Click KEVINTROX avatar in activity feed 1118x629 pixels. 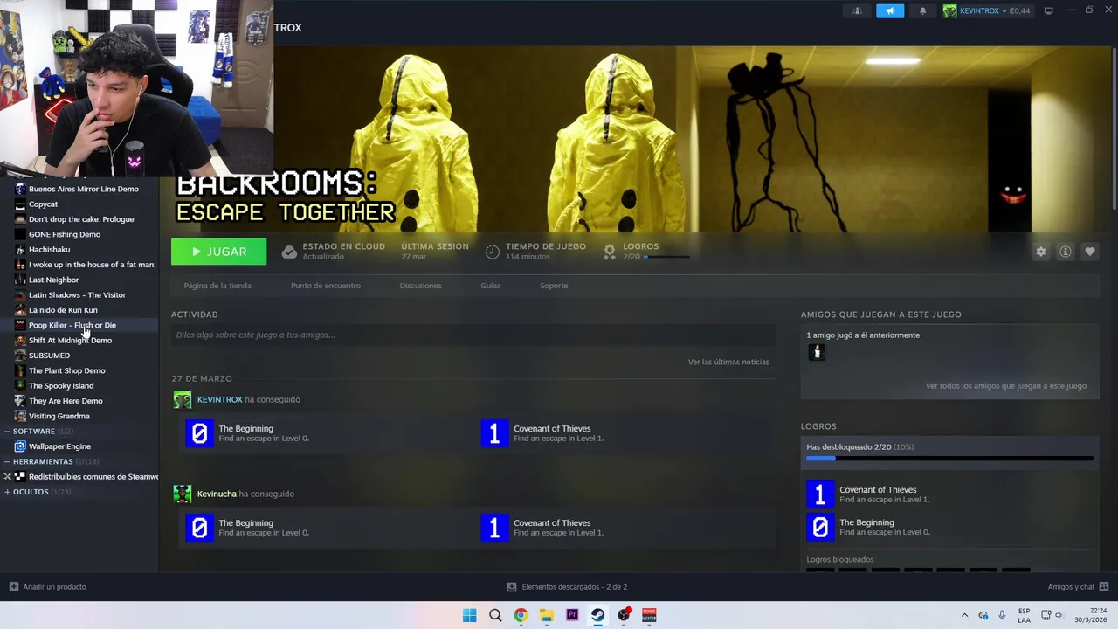pyautogui.click(x=183, y=399)
